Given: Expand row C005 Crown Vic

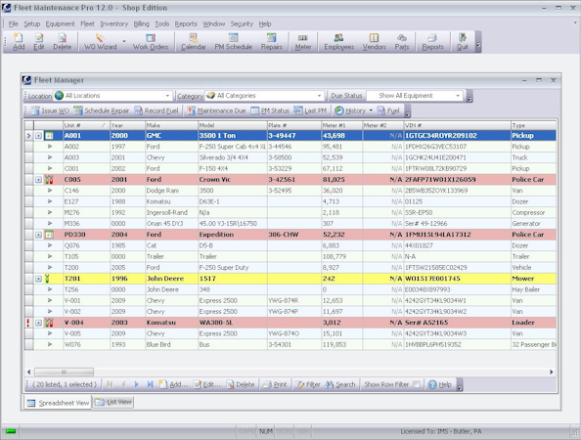Looking at the screenshot, I should point(38,180).
